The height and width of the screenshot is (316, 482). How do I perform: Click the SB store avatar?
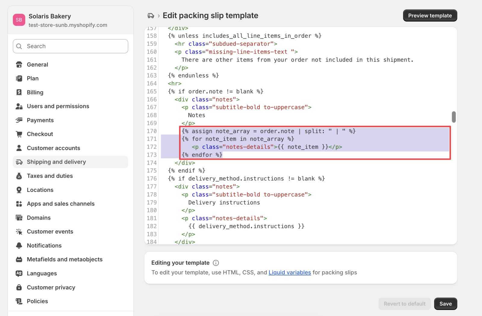19,20
